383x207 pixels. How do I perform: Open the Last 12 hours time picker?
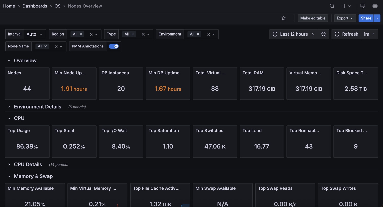[x=294, y=34]
